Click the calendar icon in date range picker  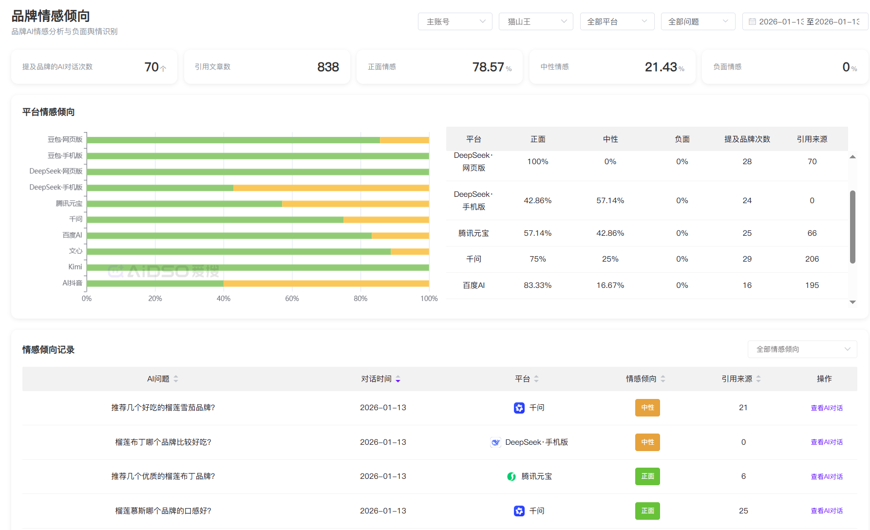752,22
